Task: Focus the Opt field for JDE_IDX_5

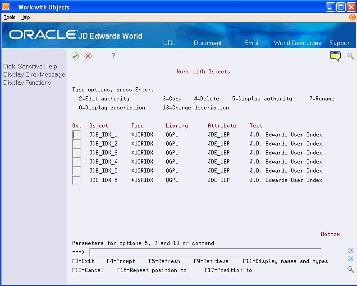Action: click(76, 171)
